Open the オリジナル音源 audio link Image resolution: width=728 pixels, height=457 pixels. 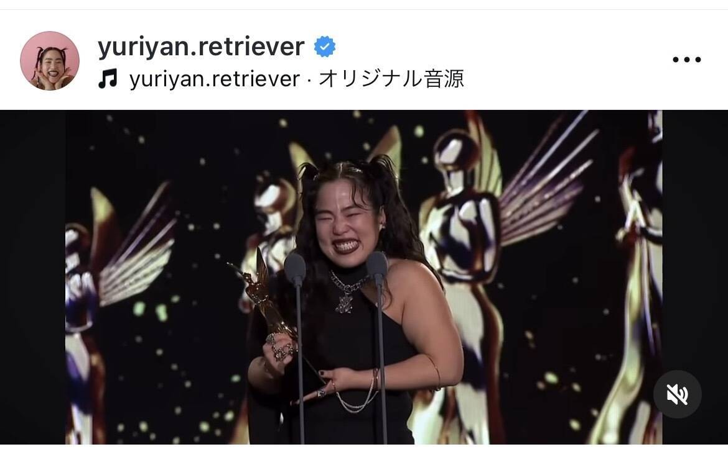point(391,78)
